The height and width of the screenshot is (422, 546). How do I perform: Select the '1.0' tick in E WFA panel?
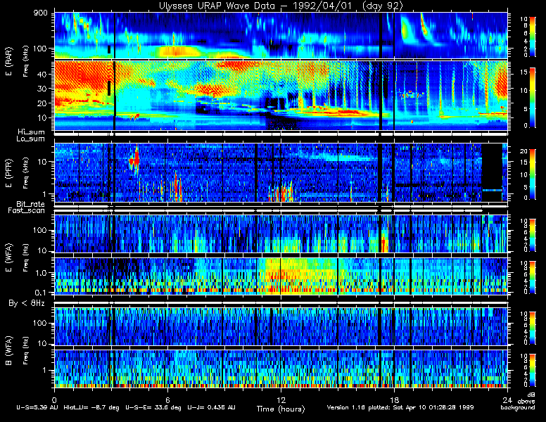[40, 273]
